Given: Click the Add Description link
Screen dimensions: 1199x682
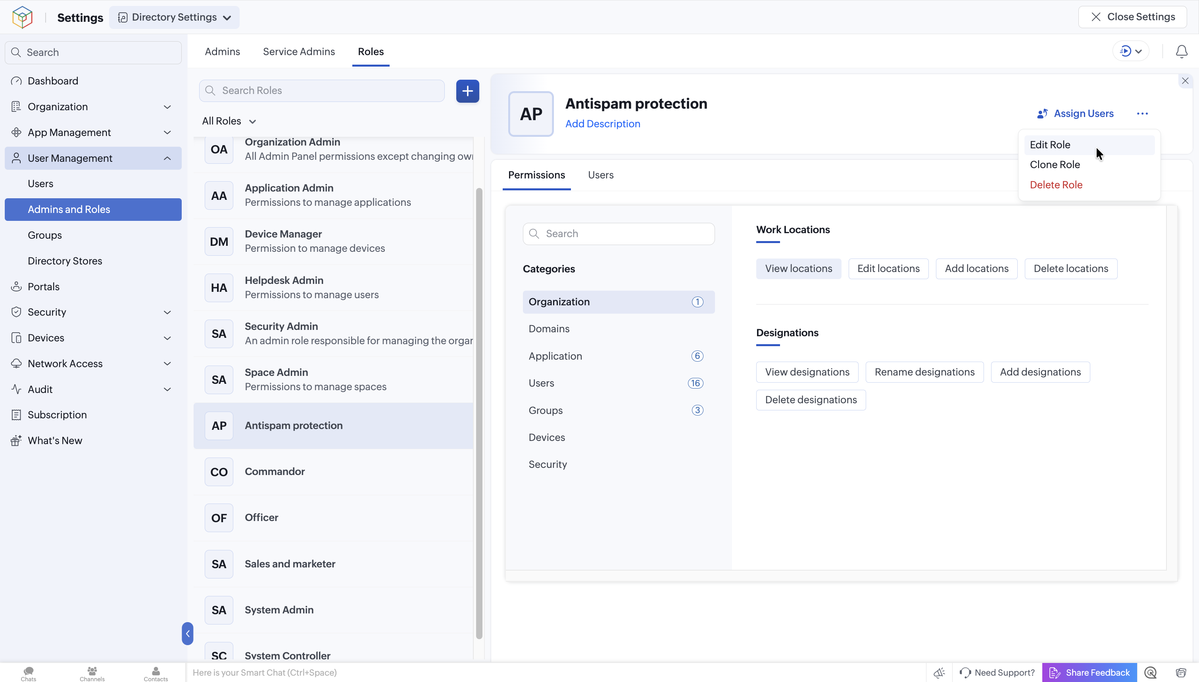Looking at the screenshot, I should [603, 124].
